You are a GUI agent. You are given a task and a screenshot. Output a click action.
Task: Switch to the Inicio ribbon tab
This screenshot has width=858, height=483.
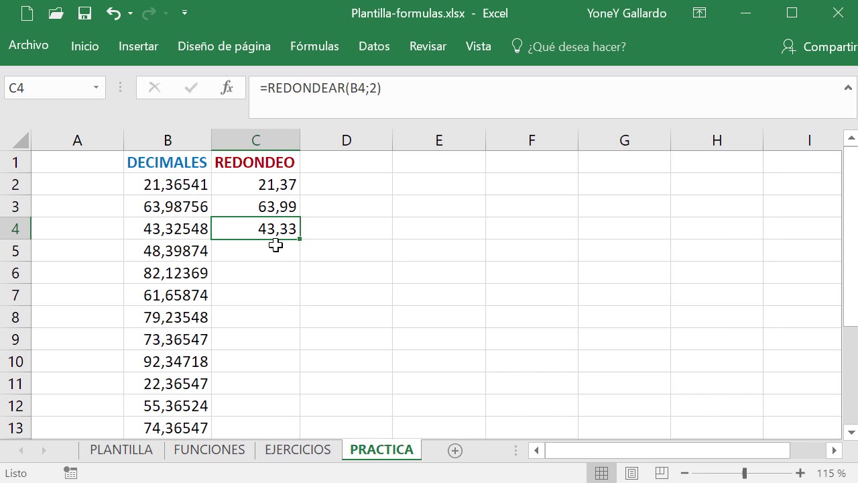click(85, 46)
